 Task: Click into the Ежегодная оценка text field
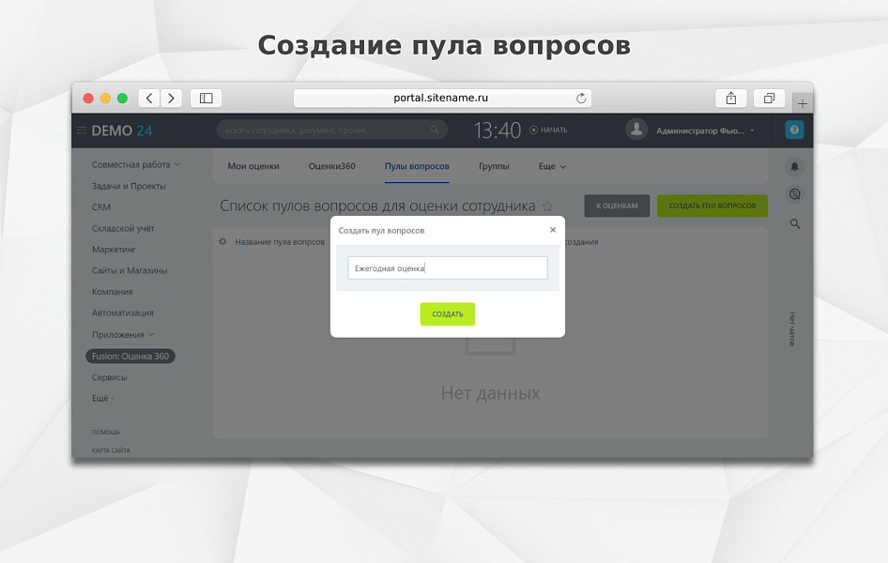[448, 267]
